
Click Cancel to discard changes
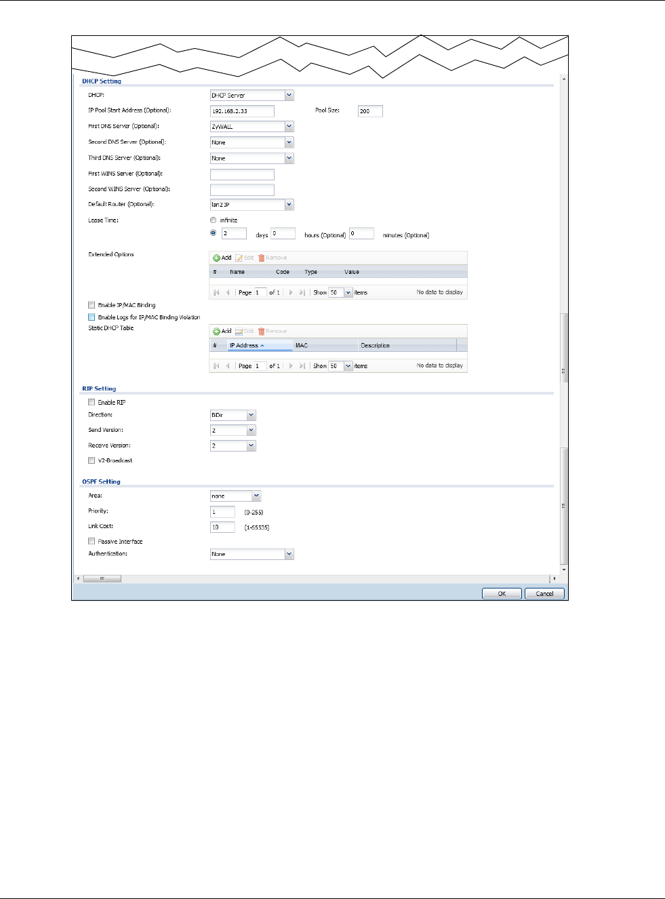(x=544, y=593)
